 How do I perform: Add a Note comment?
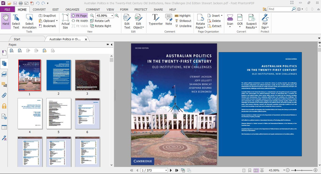coord(169,20)
